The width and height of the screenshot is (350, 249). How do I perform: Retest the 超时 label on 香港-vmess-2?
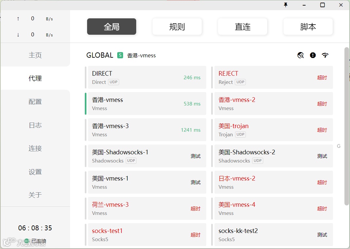tap(322, 104)
